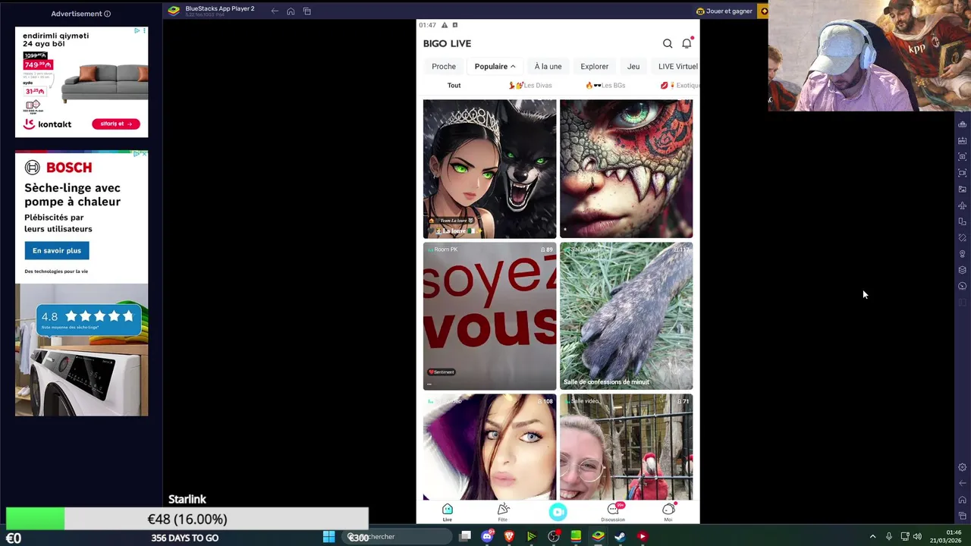Select the Les Divas filter category
The image size is (971, 546).
(x=530, y=86)
